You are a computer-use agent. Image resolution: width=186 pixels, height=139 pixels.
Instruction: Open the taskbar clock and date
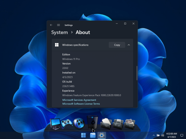coord(171,135)
